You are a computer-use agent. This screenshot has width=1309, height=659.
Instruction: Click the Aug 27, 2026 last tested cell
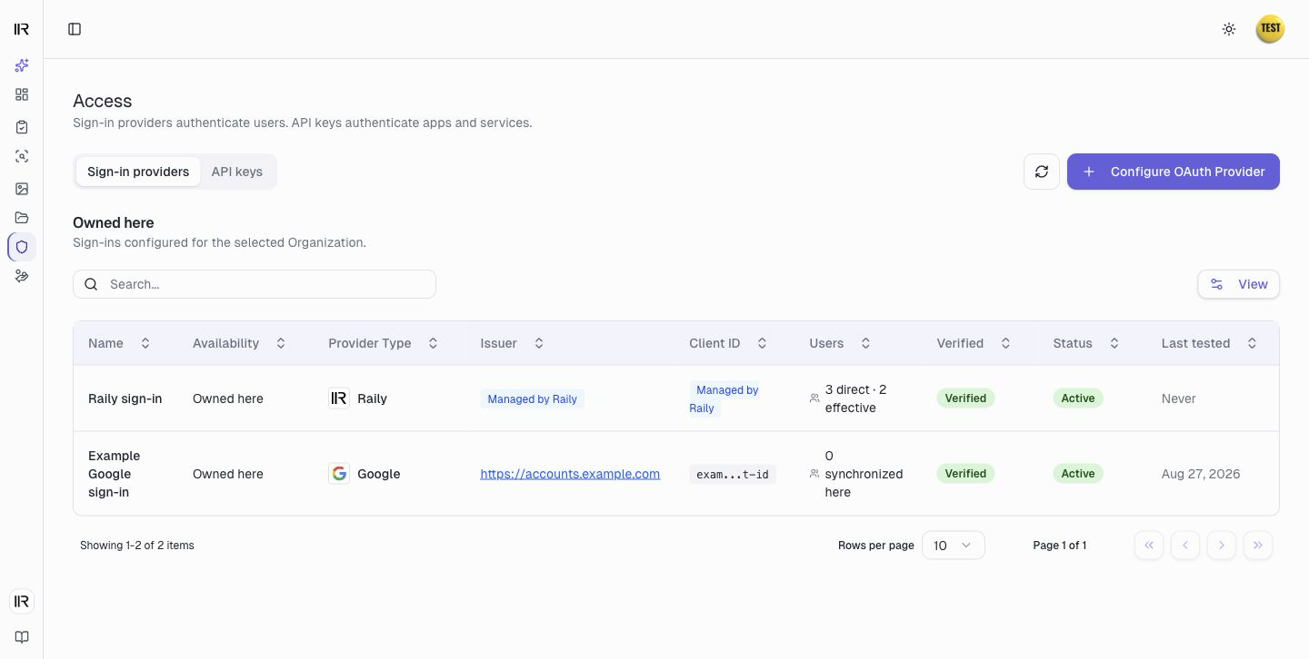point(1201,474)
